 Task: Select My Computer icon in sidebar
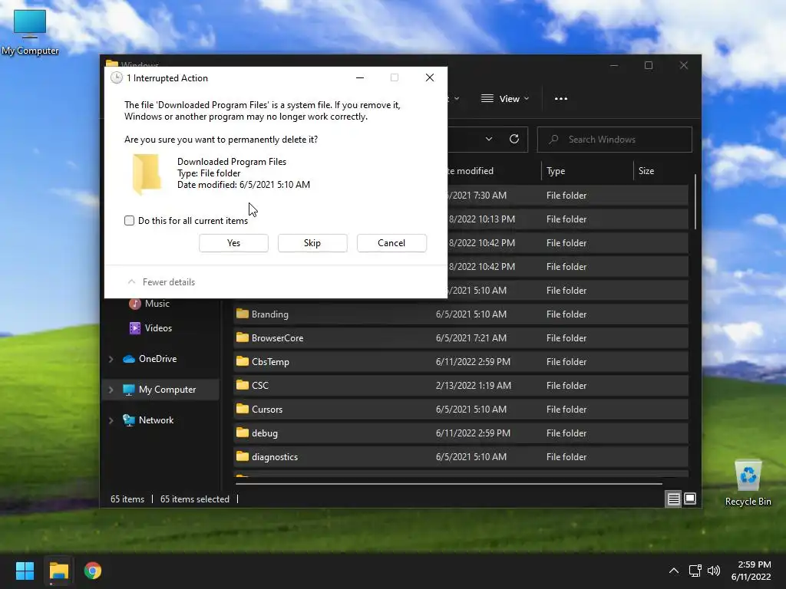pos(129,390)
